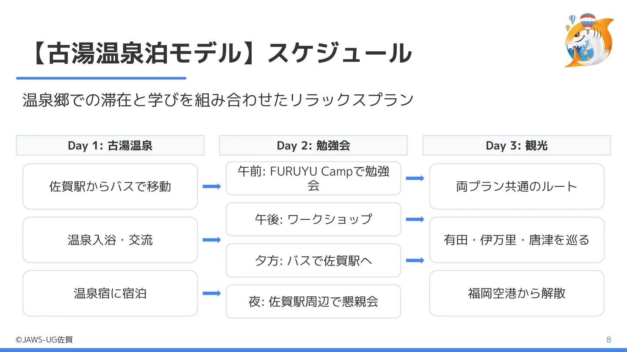Click the slide title スケジュール

click(340, 53)
